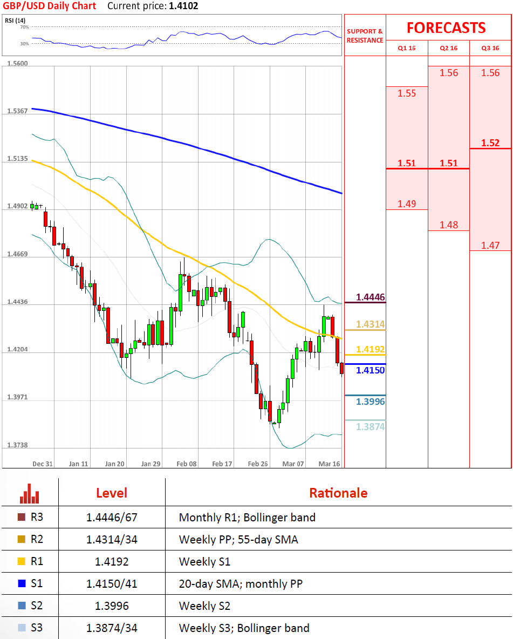Click the bold 1.52 forecast value
The image size is (513, 639).
coord(490,143)
